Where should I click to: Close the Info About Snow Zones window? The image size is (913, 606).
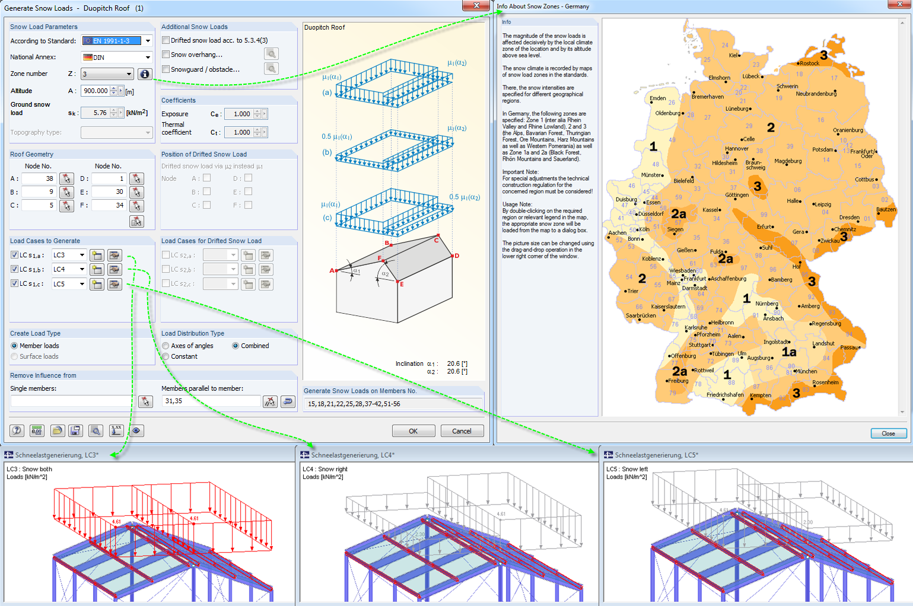click(x=888, y=433)
